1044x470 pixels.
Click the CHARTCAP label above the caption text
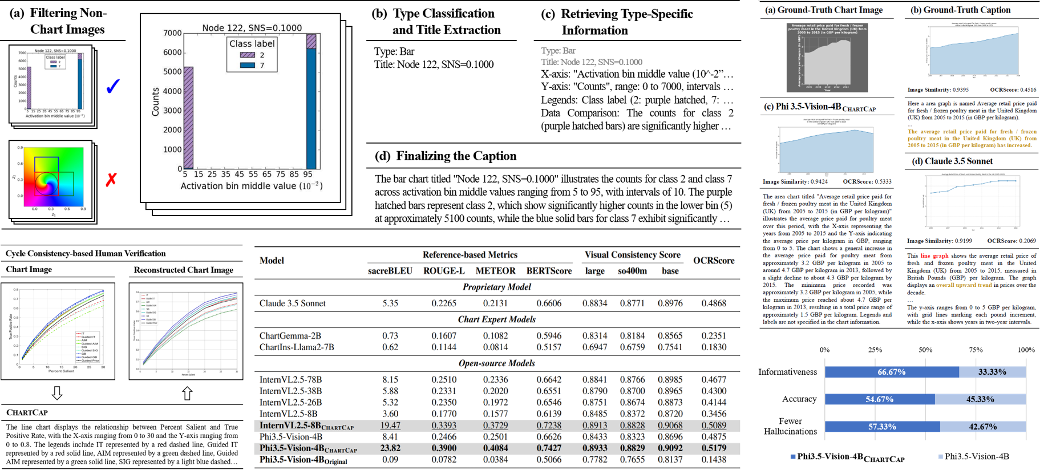(x=27, y=412)
